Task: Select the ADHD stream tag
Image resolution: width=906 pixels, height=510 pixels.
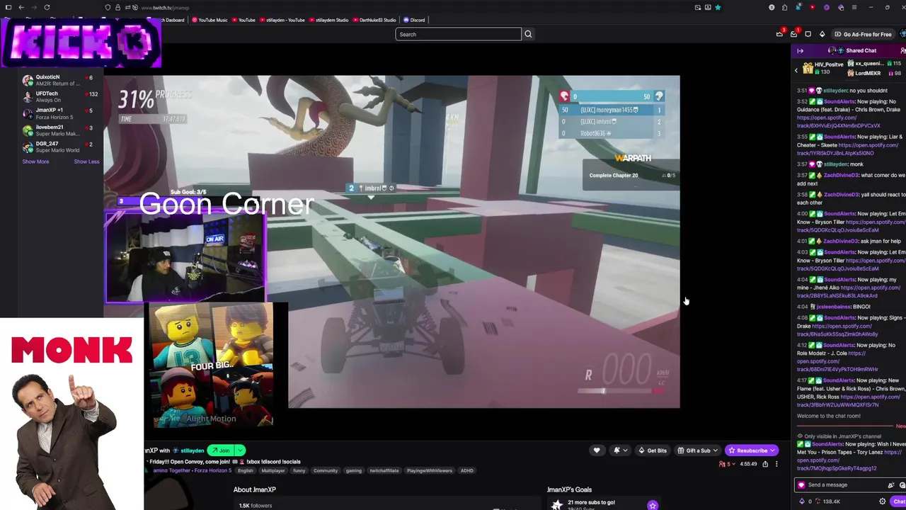Action: [466, 470]
